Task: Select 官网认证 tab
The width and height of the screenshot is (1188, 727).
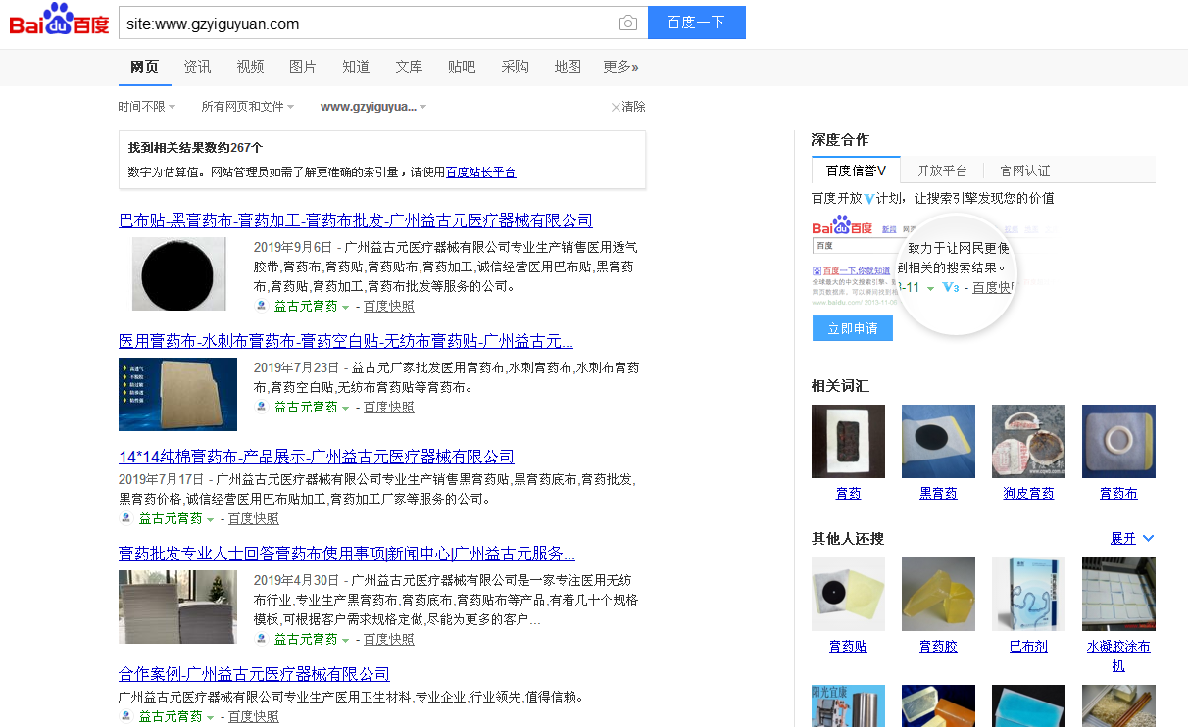Action: (1025, 170)
